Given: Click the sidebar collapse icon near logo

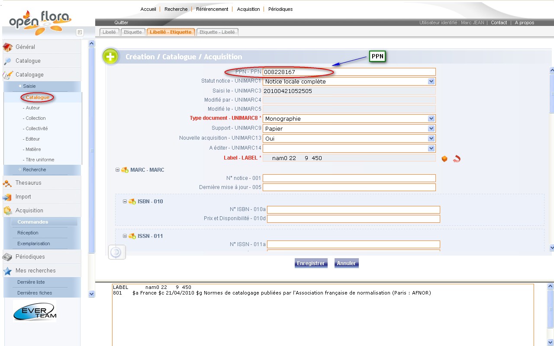Looking at the screenshot, I should point(79,32).
